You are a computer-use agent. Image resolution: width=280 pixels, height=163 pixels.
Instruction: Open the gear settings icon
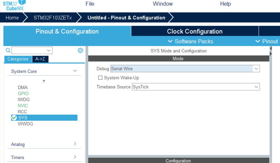80,51
